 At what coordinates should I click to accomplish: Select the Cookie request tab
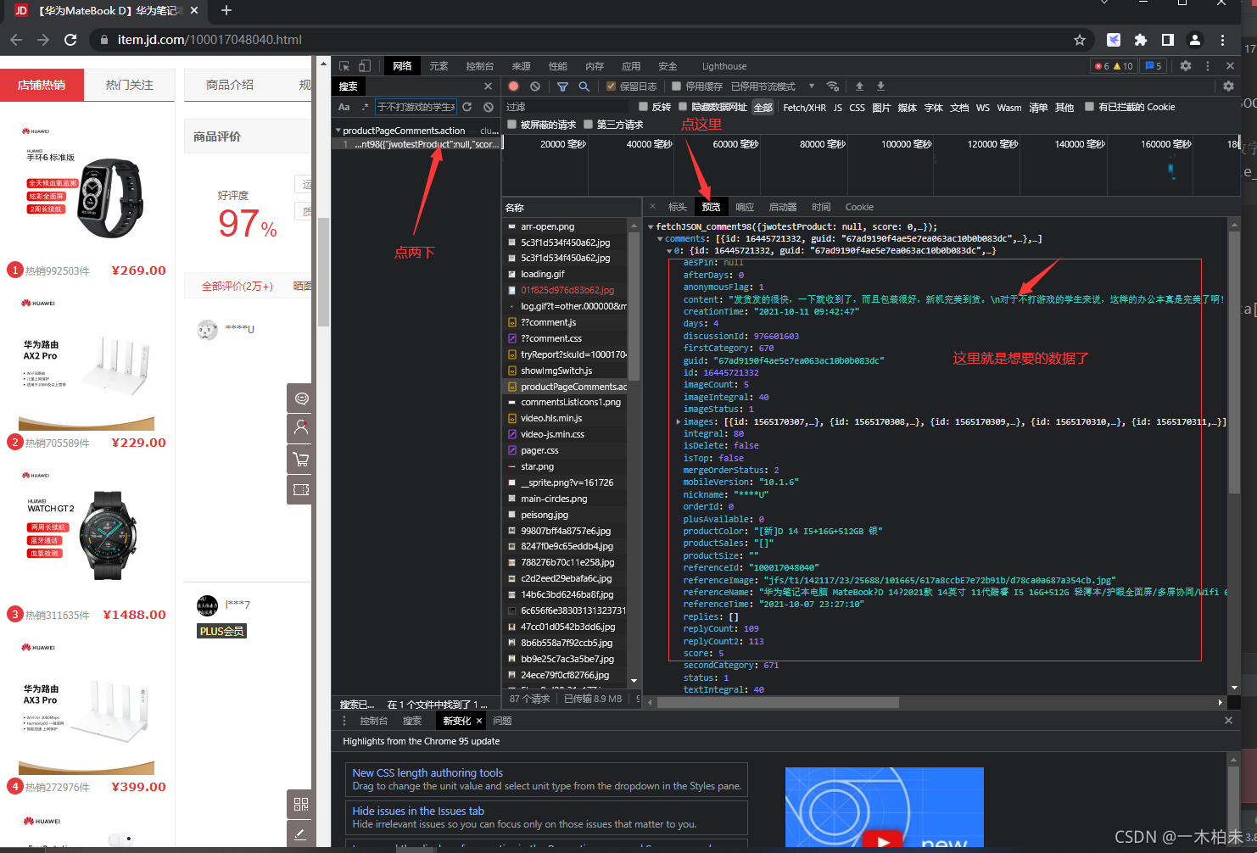(859, 207)
